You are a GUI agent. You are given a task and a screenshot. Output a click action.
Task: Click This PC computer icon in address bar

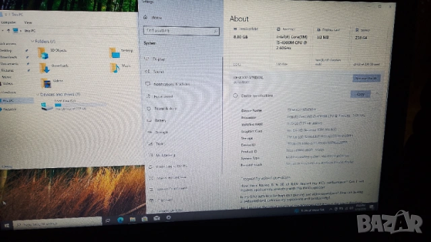tap(15, 30)
